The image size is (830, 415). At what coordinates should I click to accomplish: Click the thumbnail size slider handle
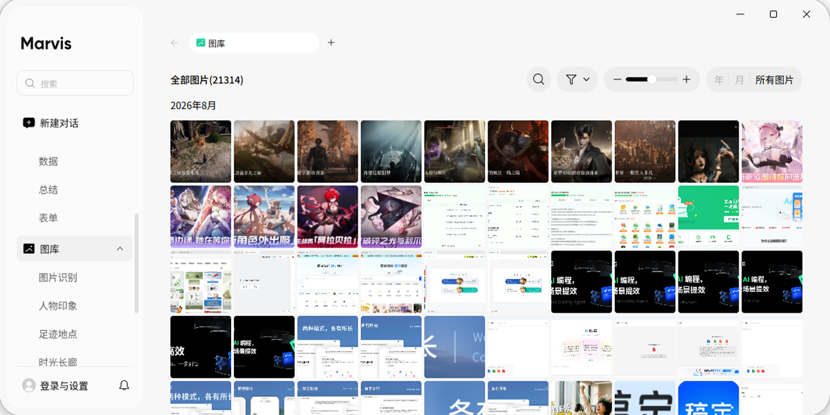[x=652, y=80]
